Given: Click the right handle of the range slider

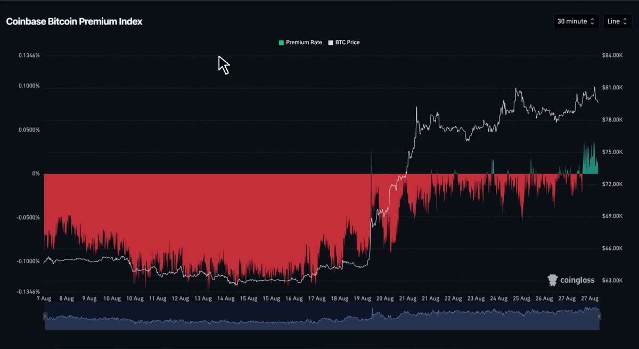Looking at the screenshot, I should click(599, 316).
